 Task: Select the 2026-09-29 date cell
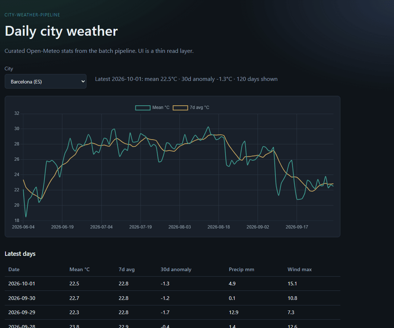coord(22,312)
